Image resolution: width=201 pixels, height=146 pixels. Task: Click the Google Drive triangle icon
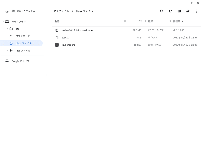7,61
